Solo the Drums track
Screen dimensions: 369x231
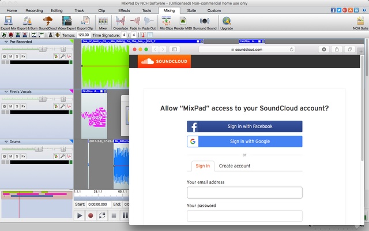click(17, 157)
